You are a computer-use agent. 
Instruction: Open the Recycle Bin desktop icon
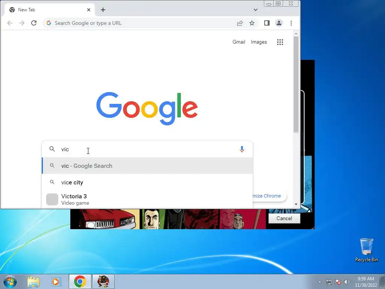tap(366, 250)
